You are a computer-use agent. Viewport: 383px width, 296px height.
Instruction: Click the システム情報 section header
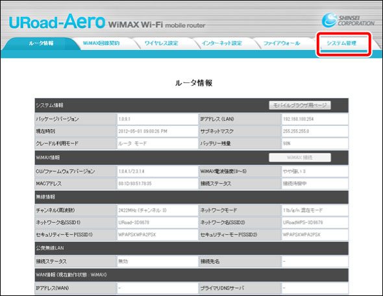tap(49, 105)
